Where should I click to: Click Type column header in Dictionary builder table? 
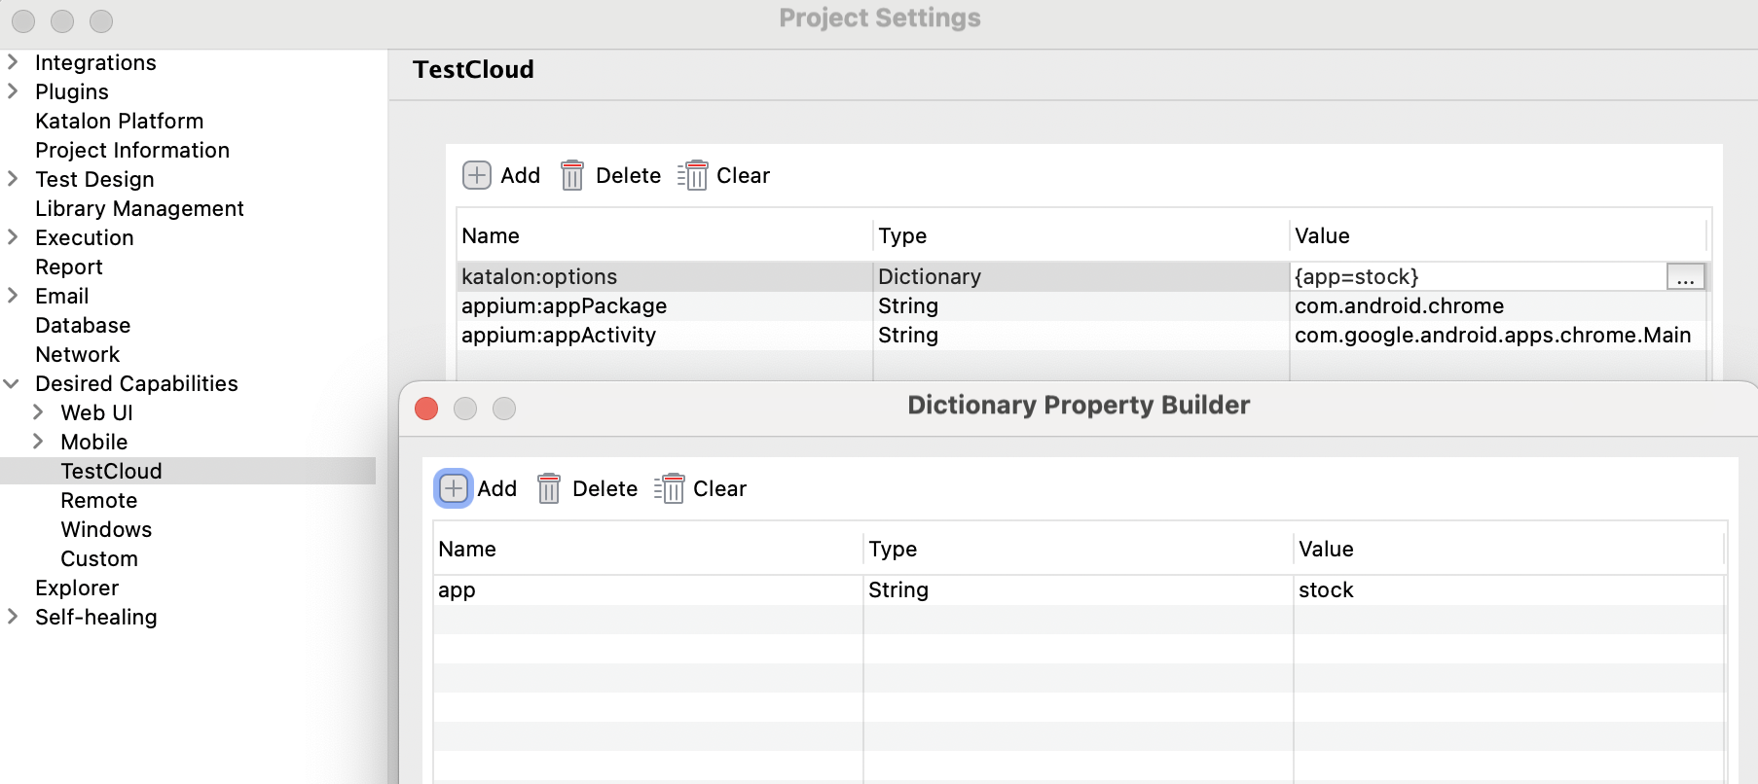[1079, 549]
